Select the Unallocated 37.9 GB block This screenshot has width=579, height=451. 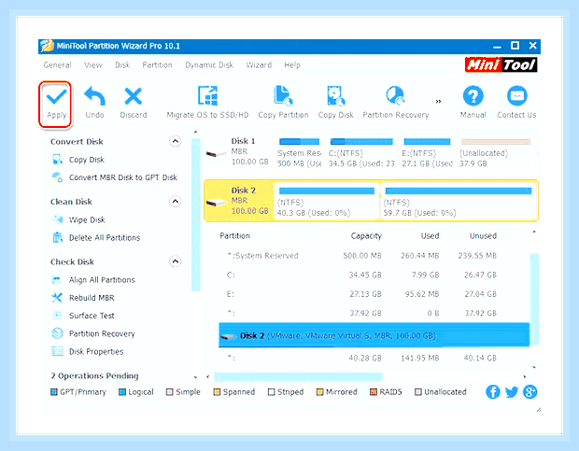(496, 153)
